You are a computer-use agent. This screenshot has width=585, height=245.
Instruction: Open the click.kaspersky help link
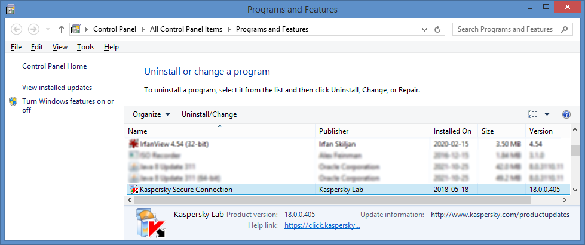[322, 225]
